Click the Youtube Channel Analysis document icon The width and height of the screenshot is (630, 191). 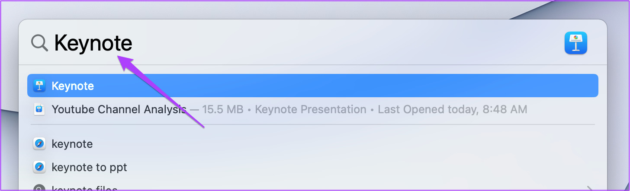[x=39, y=109]
